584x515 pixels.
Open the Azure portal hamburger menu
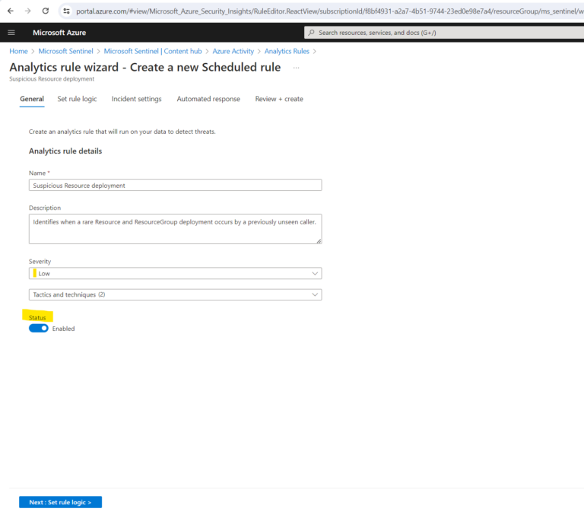(x=11, y=33)
